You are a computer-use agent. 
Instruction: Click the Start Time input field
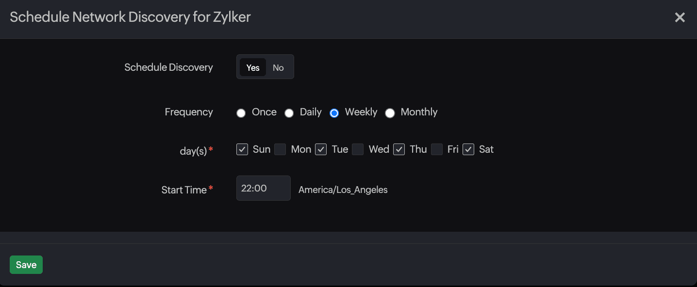click(263, 188)
